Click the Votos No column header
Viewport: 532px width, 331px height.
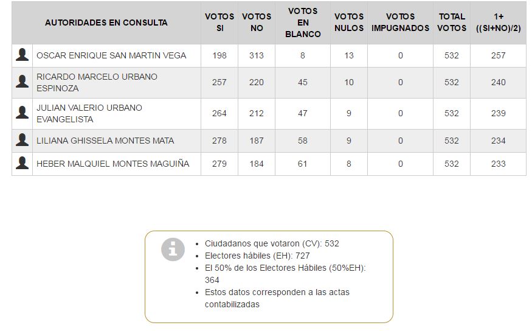pos(257,23)
